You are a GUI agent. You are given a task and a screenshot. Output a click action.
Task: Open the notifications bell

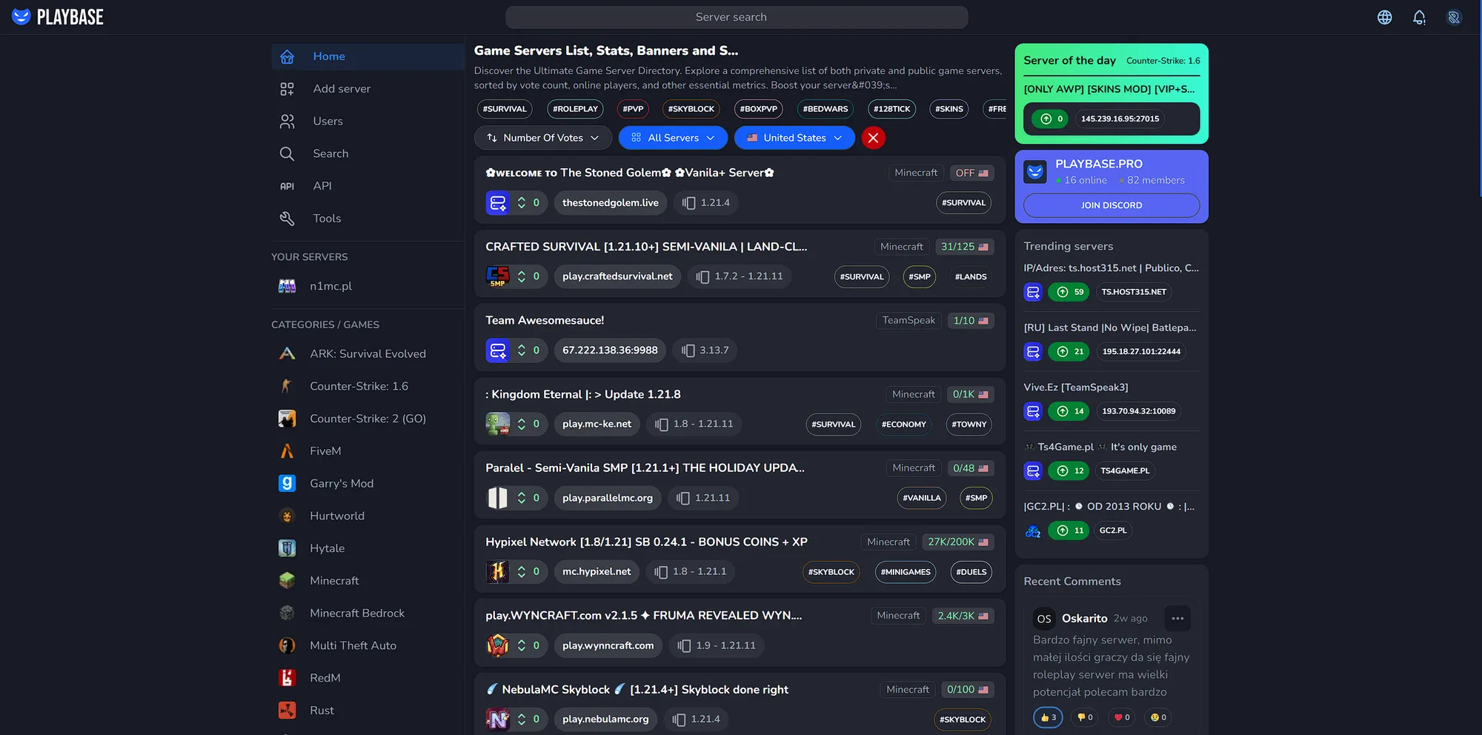(1419, 17)
